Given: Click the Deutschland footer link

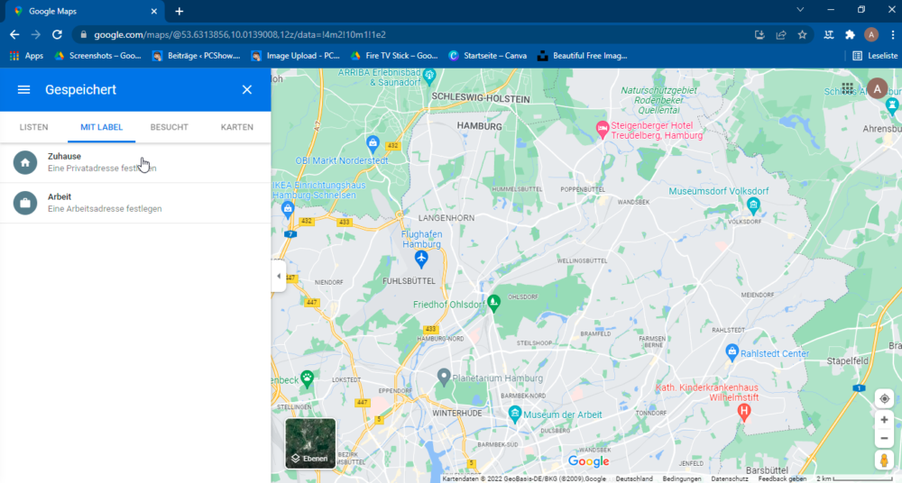Looking at the screenshot, I should (x=634, y=478).
